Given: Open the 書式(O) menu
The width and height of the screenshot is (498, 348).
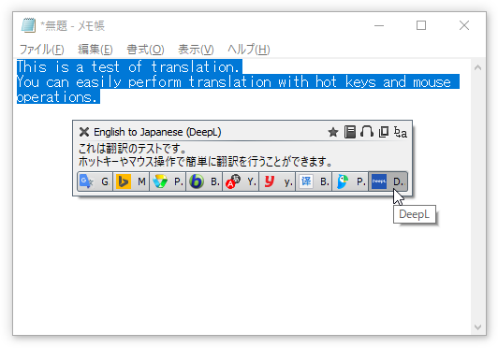Looking at the screenshot, I should coord(145,50).
